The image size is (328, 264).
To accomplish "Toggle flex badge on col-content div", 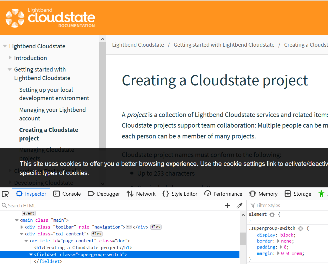I will pyautogui.click(x=97, y=234).
